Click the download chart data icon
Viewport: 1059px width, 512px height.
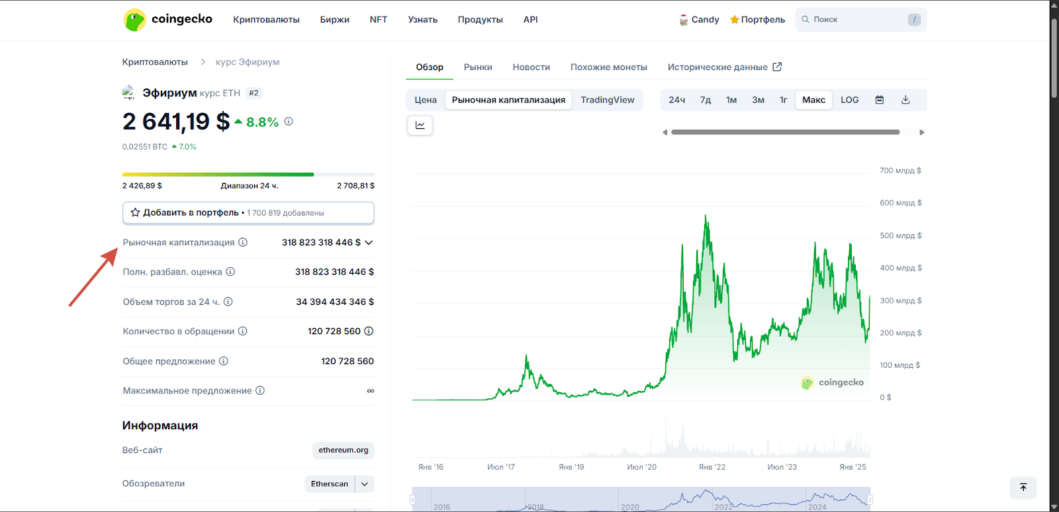point(905,100)
